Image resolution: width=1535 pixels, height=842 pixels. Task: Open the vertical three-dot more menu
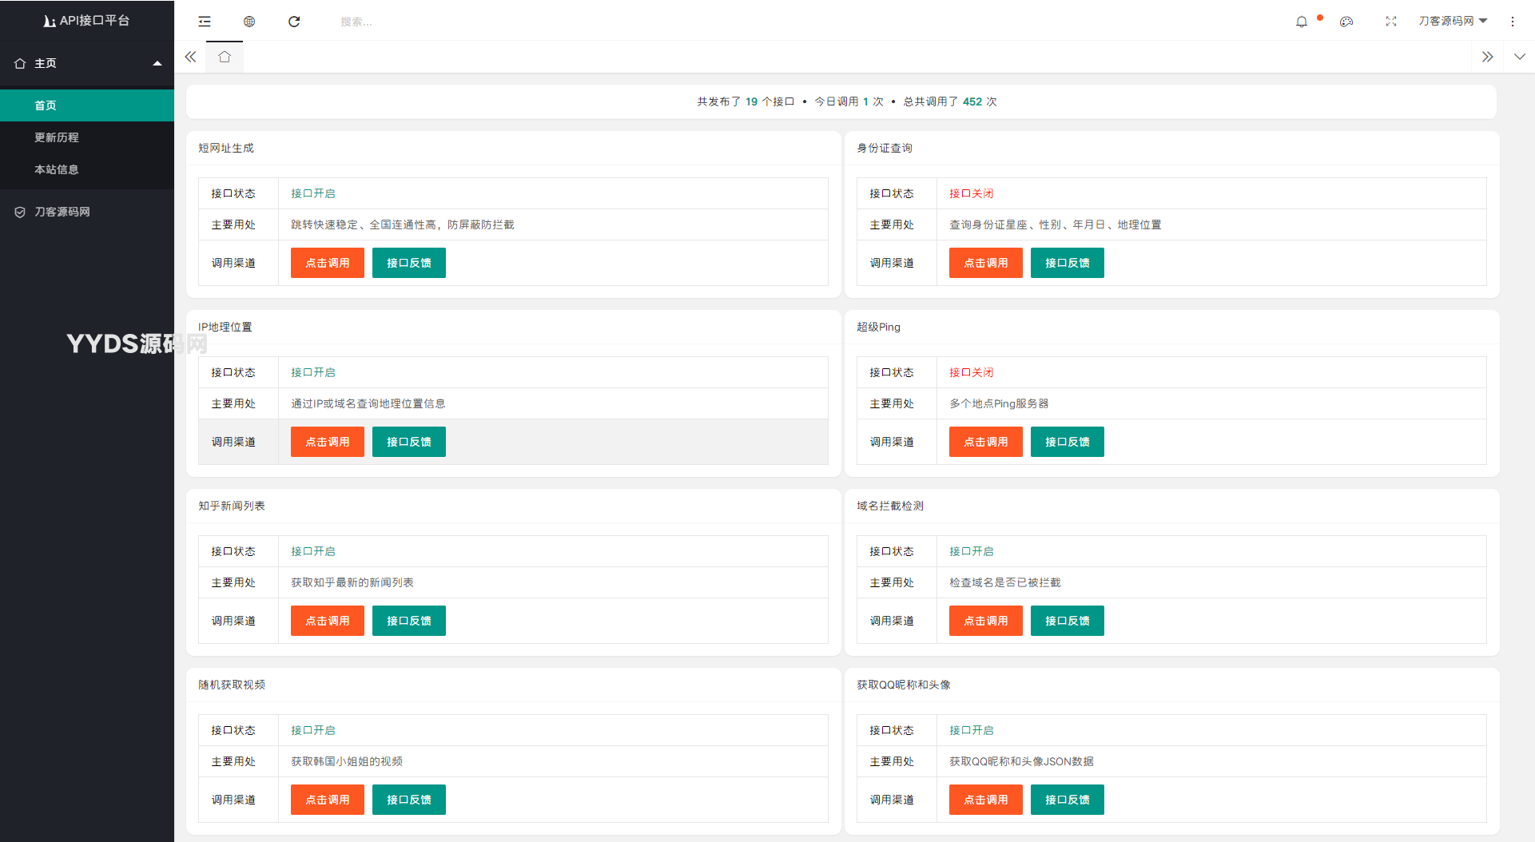tap(1513, 22)
